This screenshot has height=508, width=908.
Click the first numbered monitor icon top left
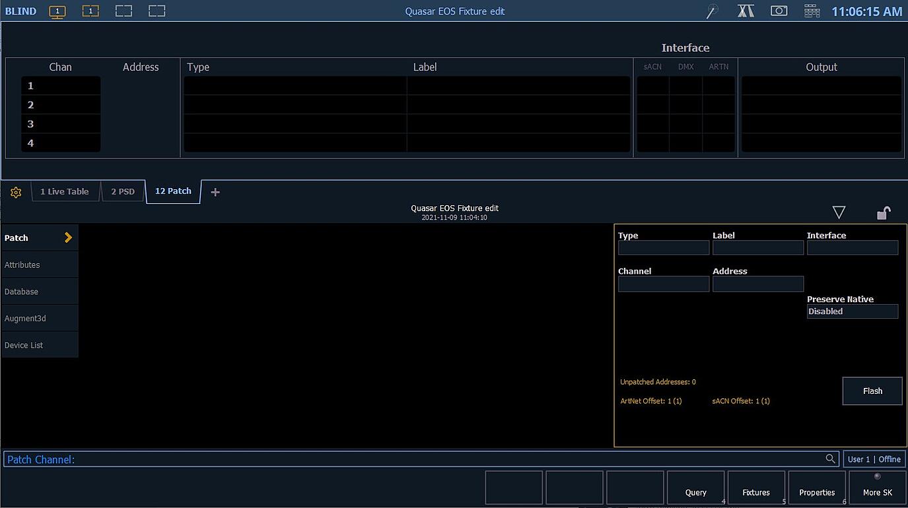(x=57, y=11)
